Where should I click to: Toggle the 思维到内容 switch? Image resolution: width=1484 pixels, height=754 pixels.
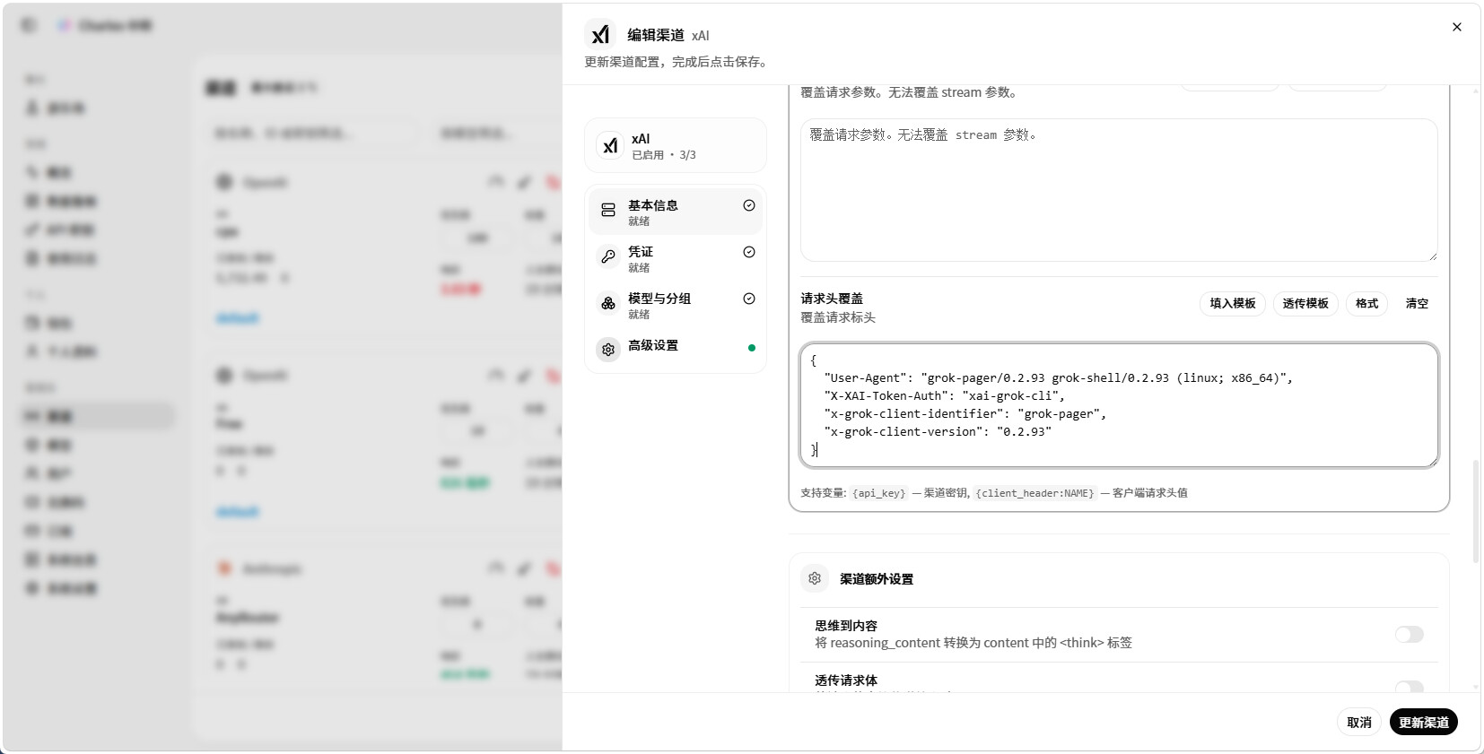pyautogui.click(x=1409, y=635)
